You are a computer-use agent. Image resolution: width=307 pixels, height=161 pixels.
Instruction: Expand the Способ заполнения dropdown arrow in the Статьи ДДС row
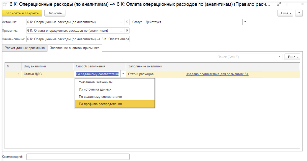tap(123, 74)
